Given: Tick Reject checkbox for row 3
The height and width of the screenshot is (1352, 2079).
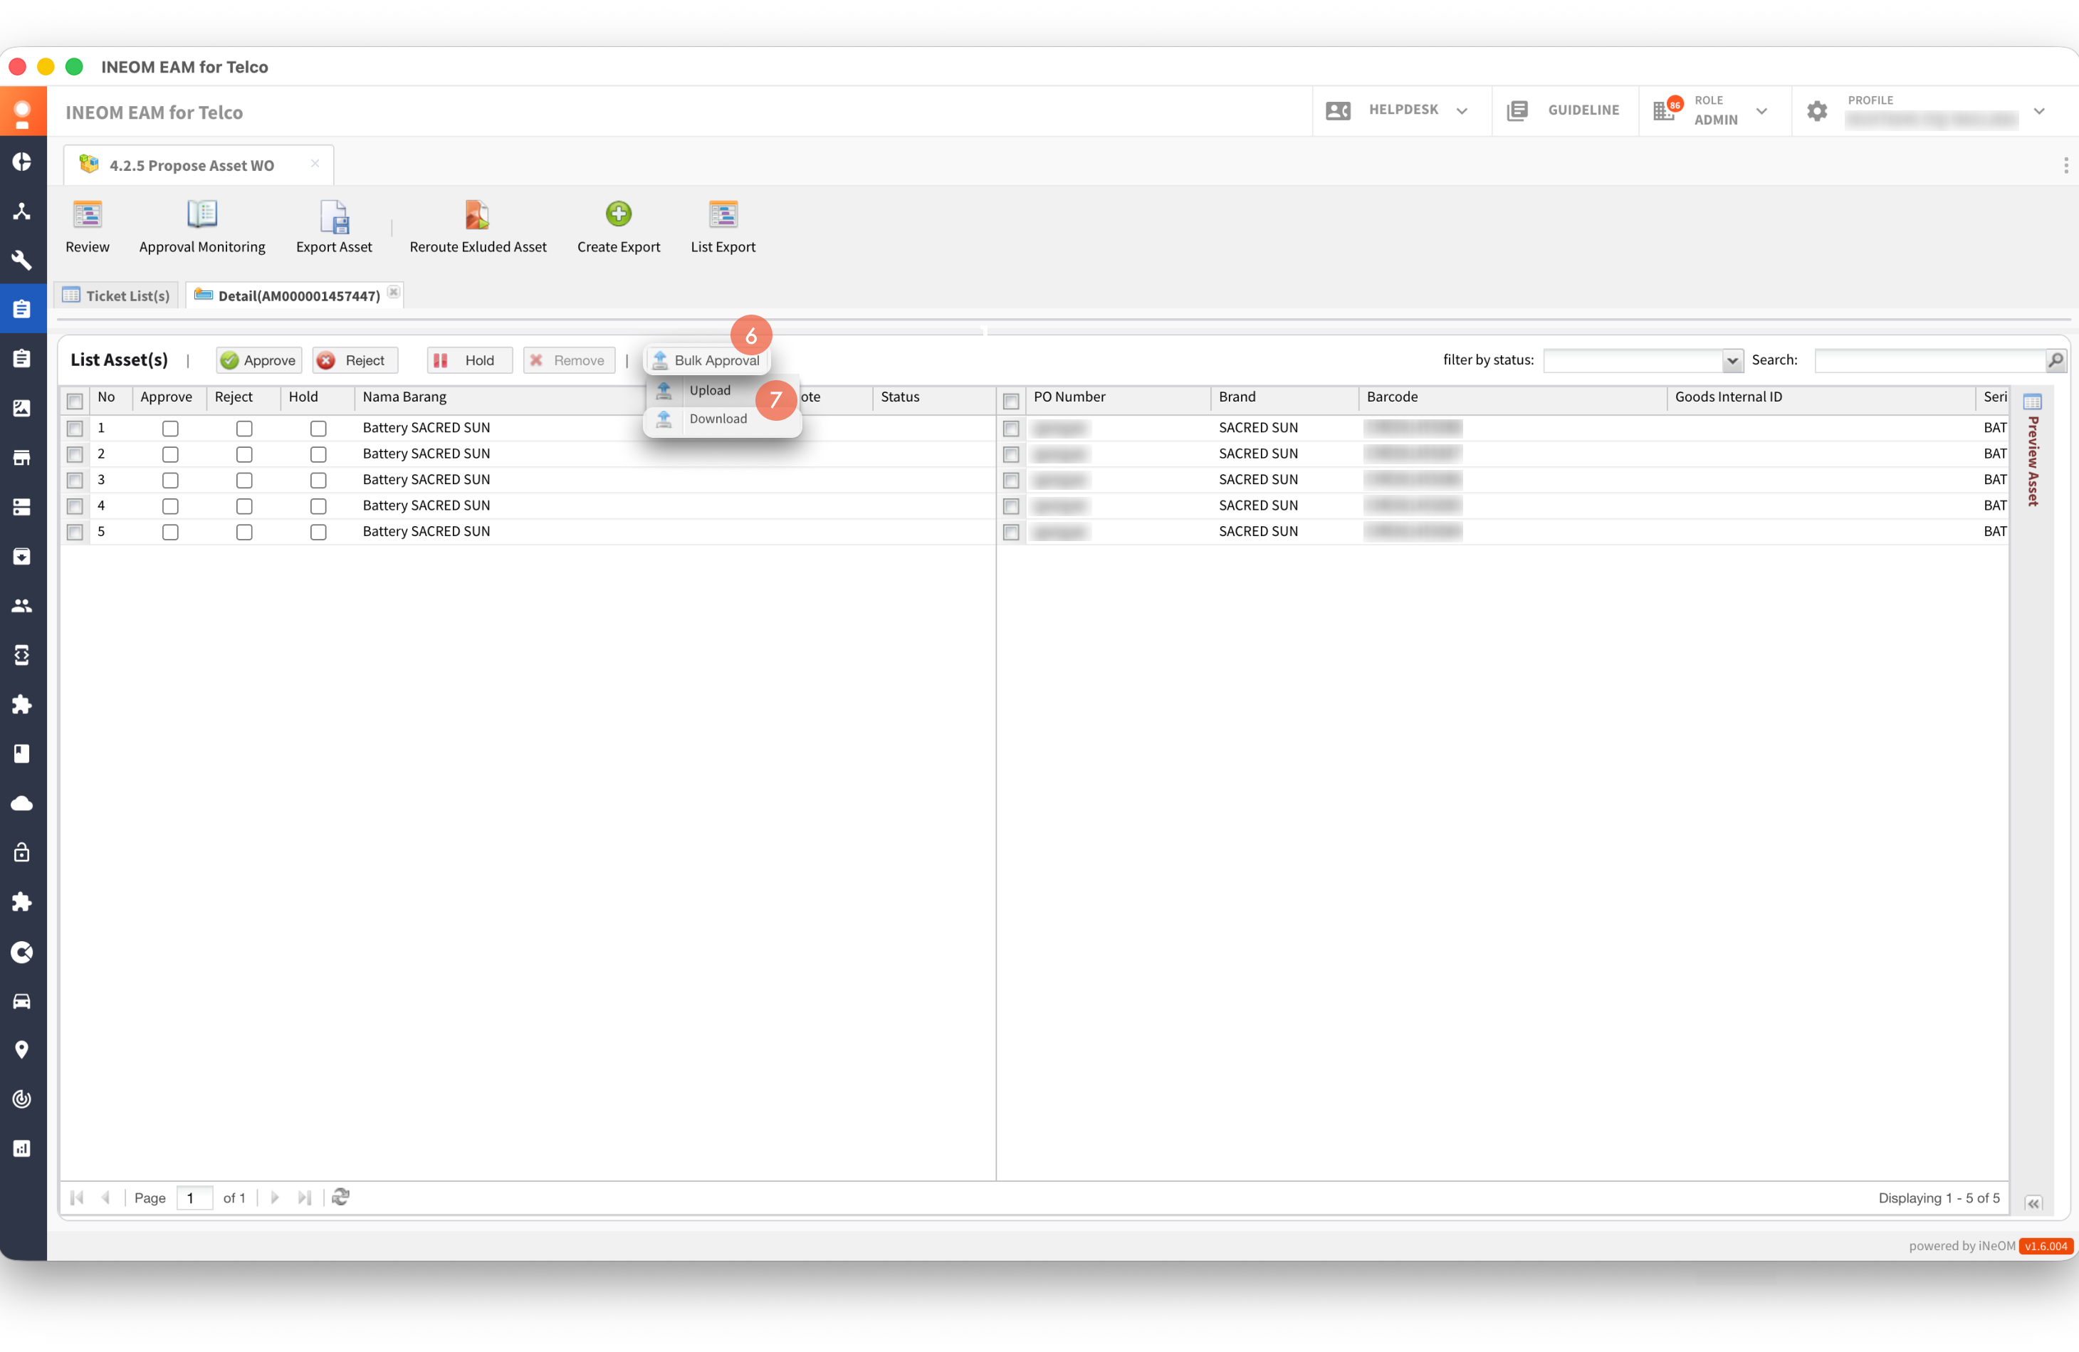Looking at the screenshot, I should [x=243, y=481].
